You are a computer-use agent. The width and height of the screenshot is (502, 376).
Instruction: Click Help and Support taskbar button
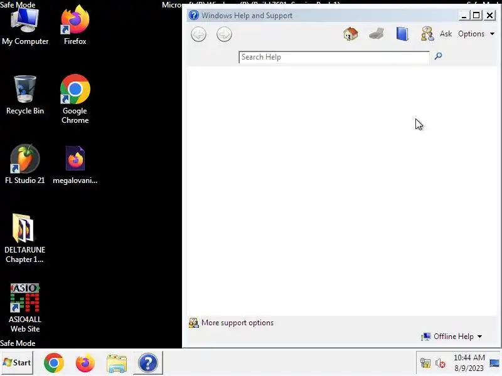(148, 363)
